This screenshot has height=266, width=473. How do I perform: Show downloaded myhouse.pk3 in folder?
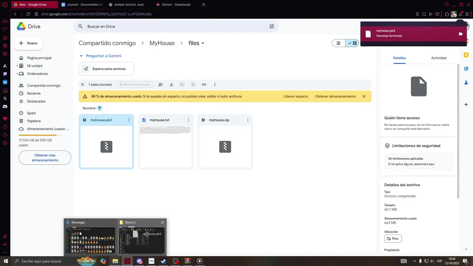pos(460,34)
